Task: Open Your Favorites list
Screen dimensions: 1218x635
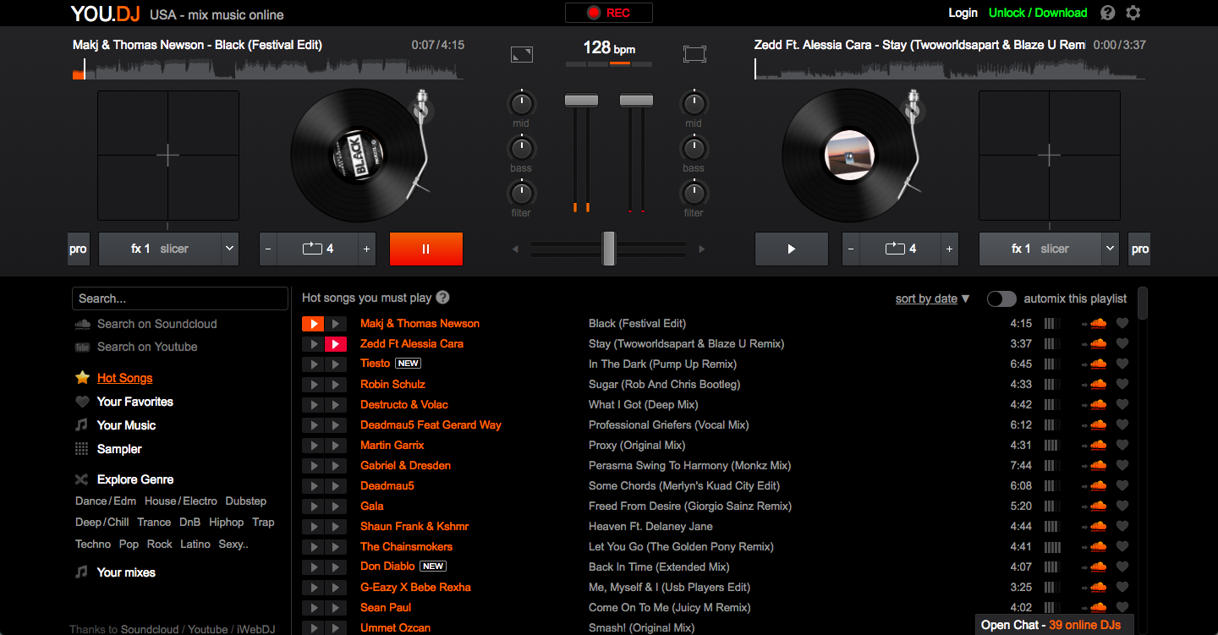Action: (x=135, y=402)
